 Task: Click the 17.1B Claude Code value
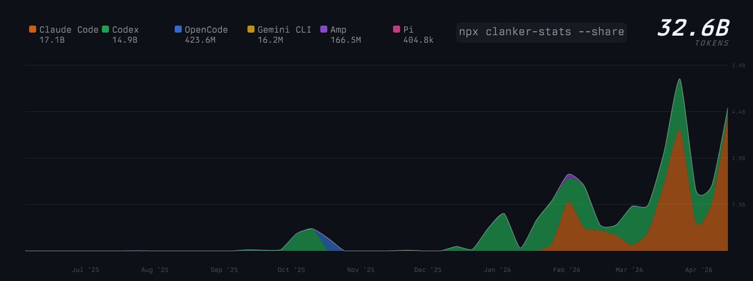click(52, 40)
